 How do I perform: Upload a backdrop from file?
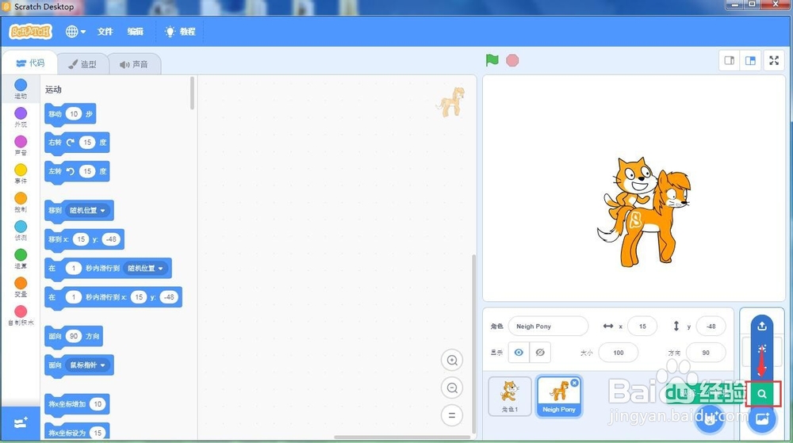pyautogui.click(x=762, y=327)
